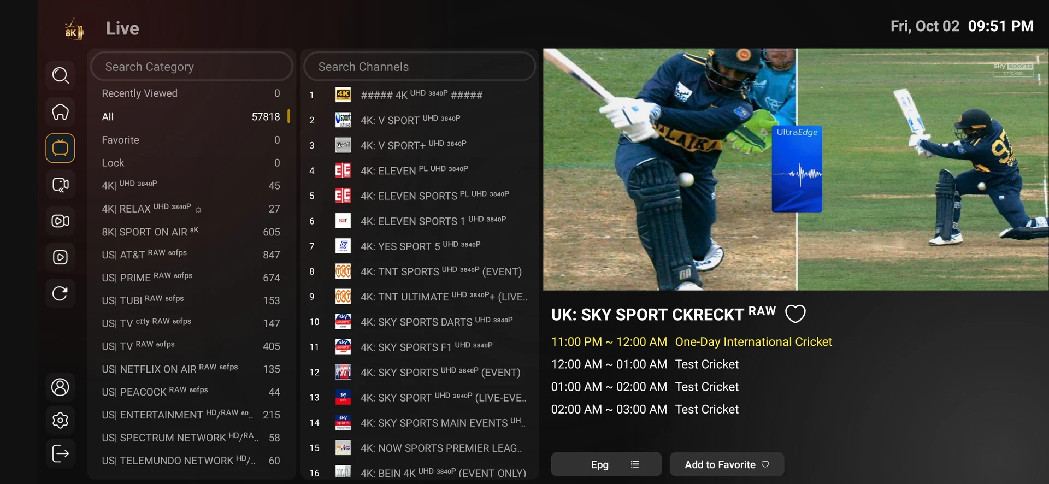Open the US| TELEMUNDO NETWORK category

[191, 461]
